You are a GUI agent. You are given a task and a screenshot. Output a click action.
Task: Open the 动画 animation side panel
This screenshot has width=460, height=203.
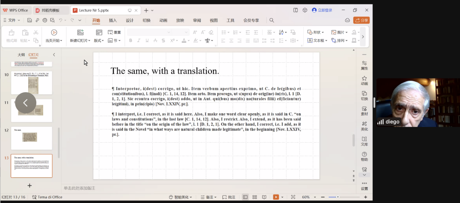tap(364, 80)
